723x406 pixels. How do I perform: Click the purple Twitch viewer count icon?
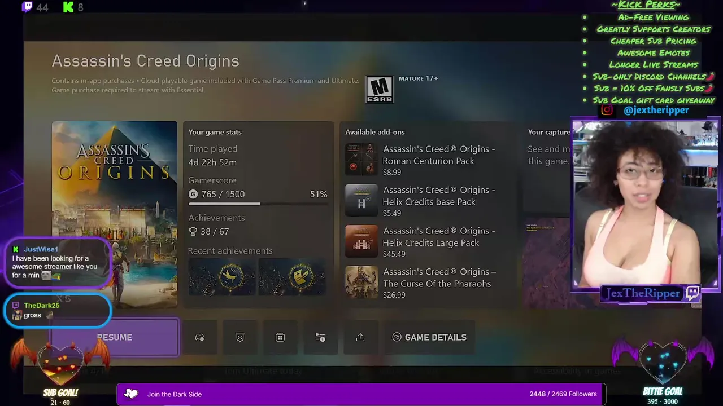click(27, 7)
